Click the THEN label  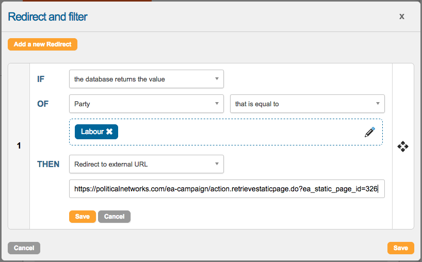click(48, 164)
